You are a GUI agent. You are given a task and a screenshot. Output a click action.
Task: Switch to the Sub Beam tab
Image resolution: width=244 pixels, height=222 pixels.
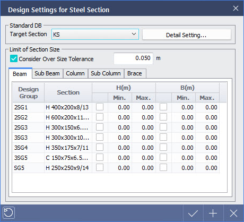(x=47, y=73)
